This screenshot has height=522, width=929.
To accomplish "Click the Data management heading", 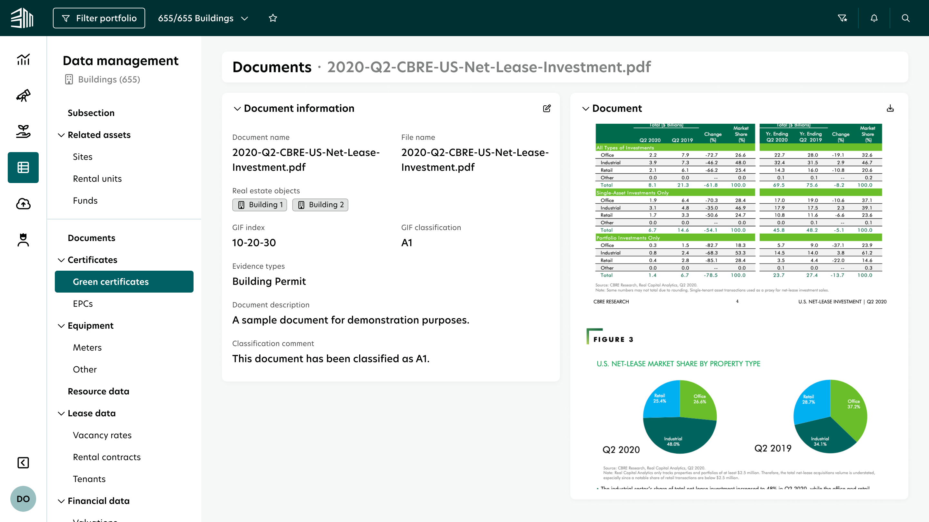I will [x=120, y=61].
